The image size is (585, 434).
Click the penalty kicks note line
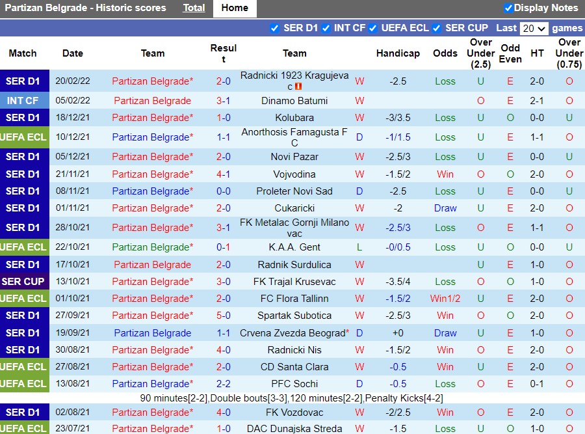coord(292,398)
